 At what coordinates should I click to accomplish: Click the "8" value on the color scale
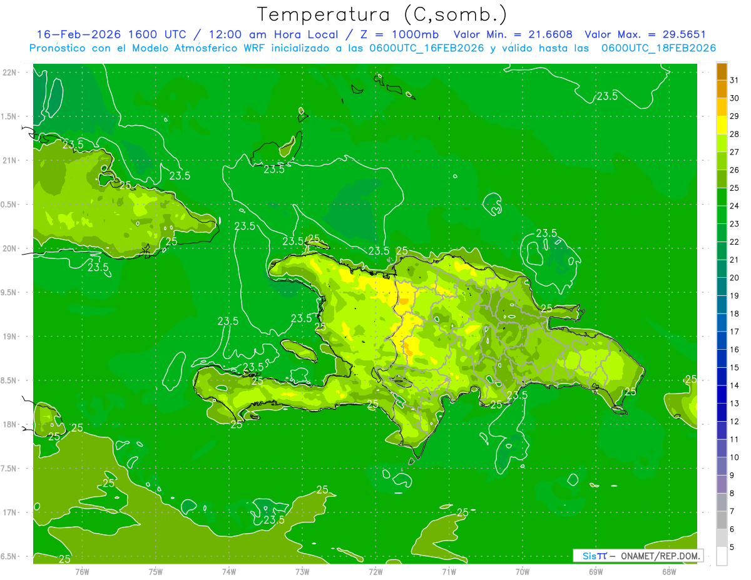click(x=733, y=494)
